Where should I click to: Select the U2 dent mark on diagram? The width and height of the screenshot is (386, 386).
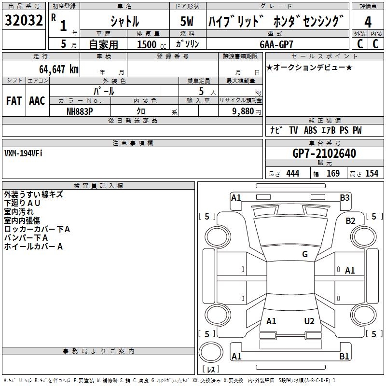309,321
